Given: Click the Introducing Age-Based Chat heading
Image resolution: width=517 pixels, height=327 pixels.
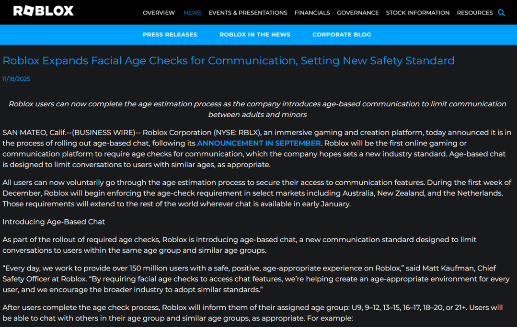Looking at the screenshot, I should (54, 222).
